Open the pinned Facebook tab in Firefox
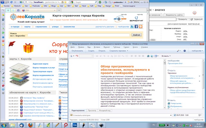Viewport: 206px width, 128px height. [18, 10]
